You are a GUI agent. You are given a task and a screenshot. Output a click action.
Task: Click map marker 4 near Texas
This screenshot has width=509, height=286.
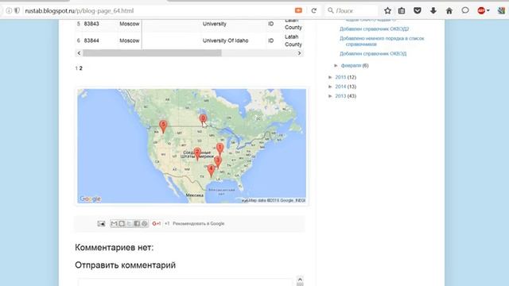[x=211, y=171]
